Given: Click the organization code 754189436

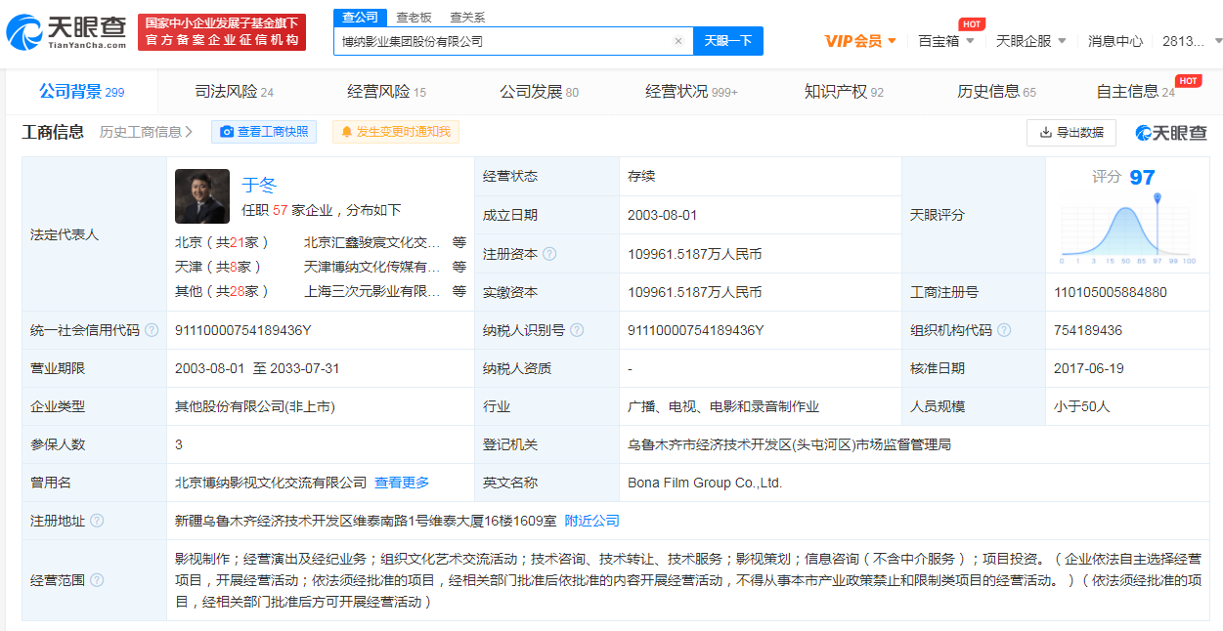Looking at the screenshot, I should pyautogui.click(x=1088, y=330).
